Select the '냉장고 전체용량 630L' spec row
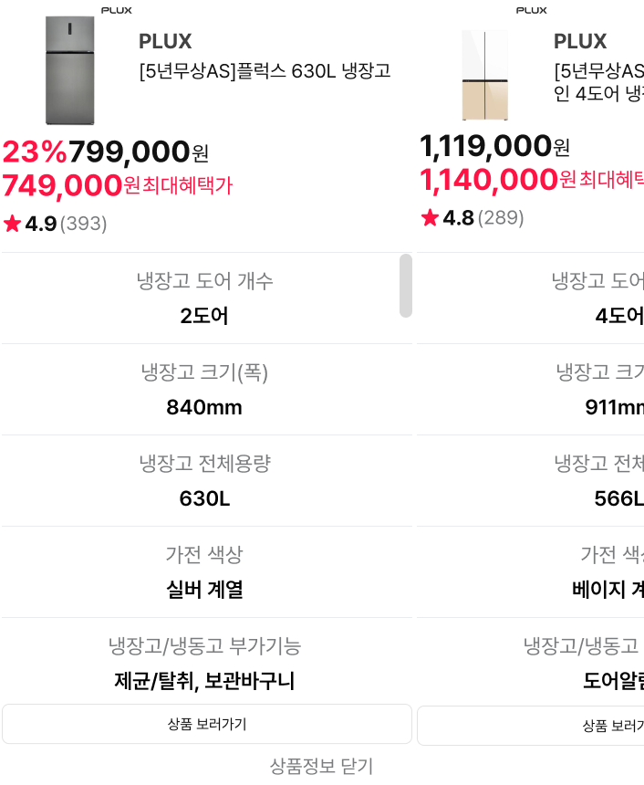 [204, 481]
